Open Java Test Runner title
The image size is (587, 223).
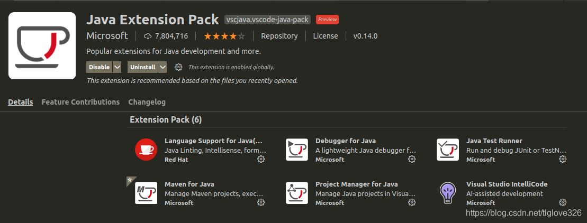(x=494, y=141)
